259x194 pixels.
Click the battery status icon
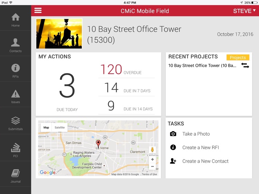[x=254, y=2]
